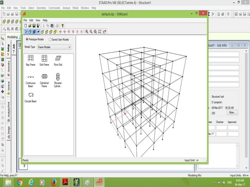The image size is (250, 187).
Task: Open the StWizard View menu
Action: pyautogui.click(x=38, y=20)
